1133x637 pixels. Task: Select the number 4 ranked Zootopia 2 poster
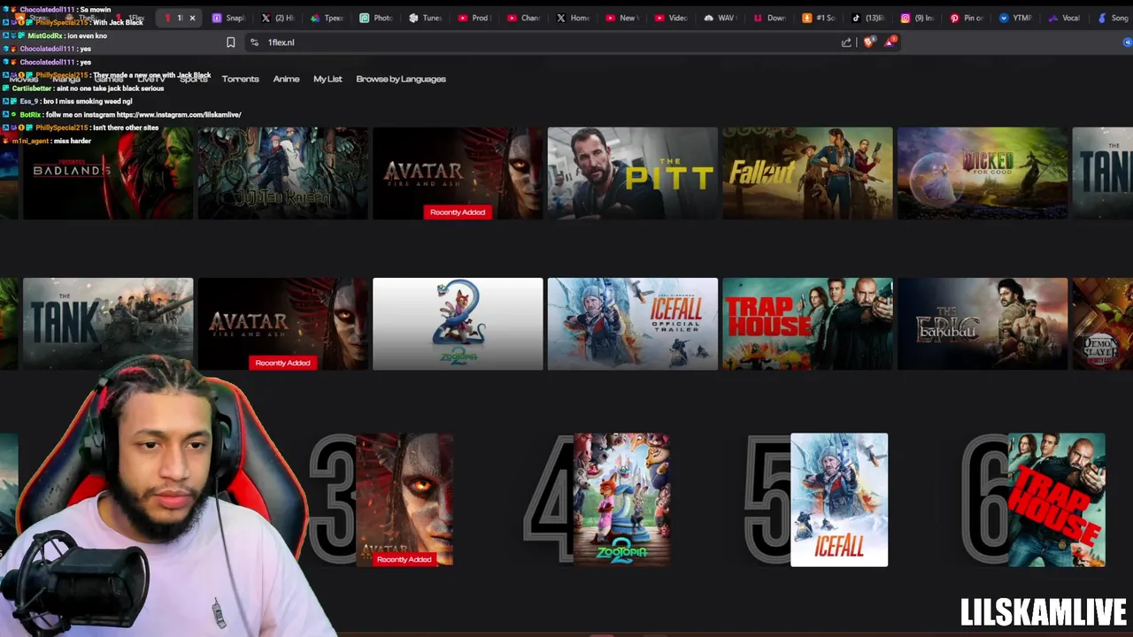click(x=621, y=500)
